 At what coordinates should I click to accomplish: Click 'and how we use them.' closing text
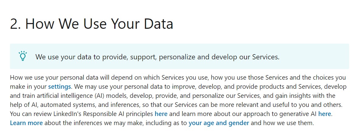point(282,123)
